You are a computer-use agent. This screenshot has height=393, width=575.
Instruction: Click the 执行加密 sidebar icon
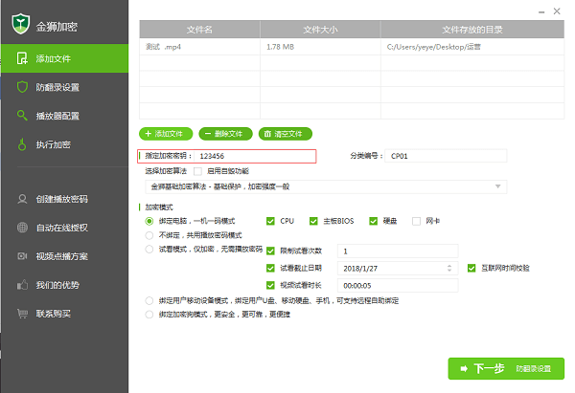tap(22, 144)
